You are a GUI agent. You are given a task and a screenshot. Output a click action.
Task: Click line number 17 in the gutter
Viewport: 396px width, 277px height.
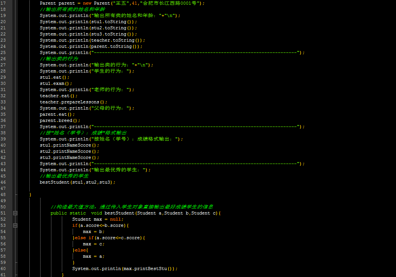(x=3, y=3)
